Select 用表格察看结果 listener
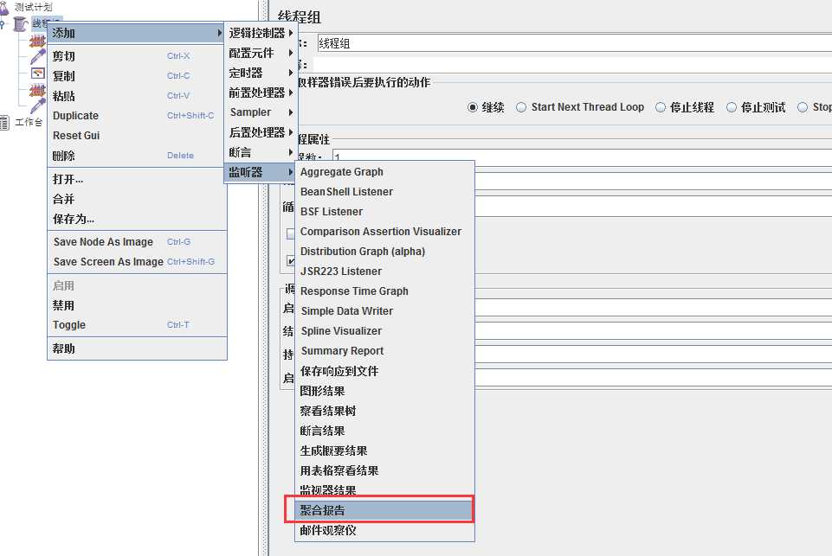 point(384,470)
